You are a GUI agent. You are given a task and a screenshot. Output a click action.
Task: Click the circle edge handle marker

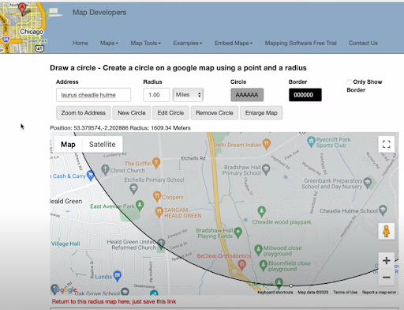[x=291, y=285]
